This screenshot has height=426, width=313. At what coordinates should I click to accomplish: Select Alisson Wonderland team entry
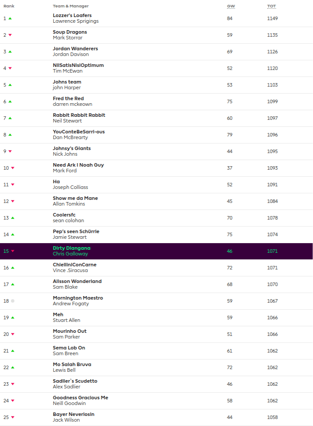pos(77,281)
